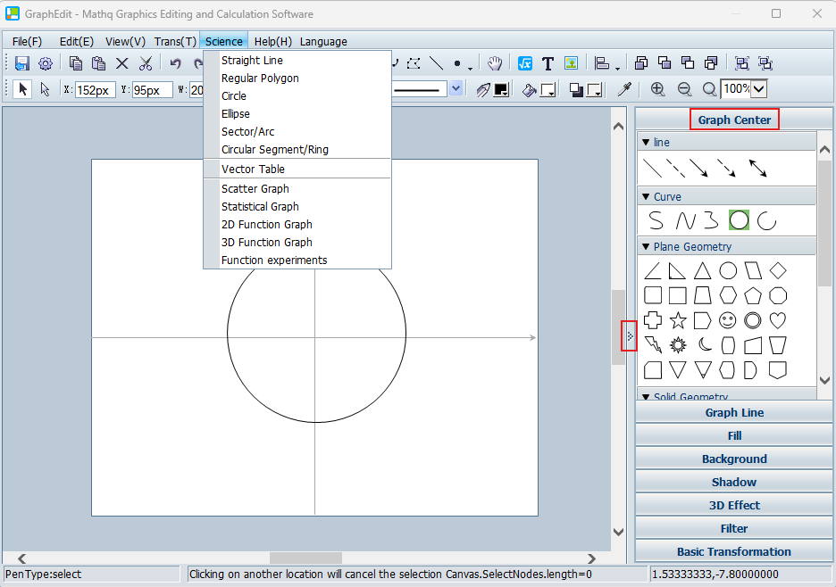Image resolution: width=836 pixels, height=587 pixels.
Task: Choose Straight Line from Science menu
Action: coord(297,60)
